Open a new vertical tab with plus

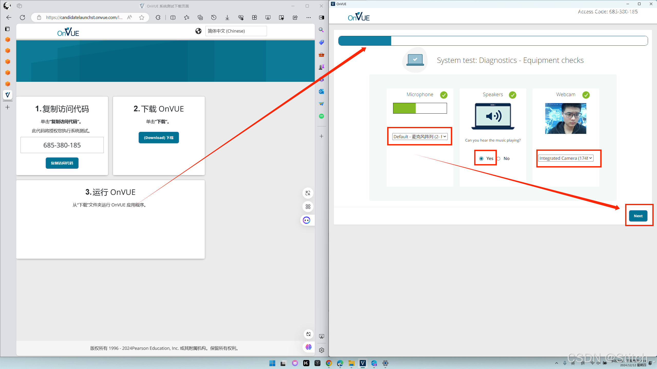pyautogui.click(x=8, y=107)
